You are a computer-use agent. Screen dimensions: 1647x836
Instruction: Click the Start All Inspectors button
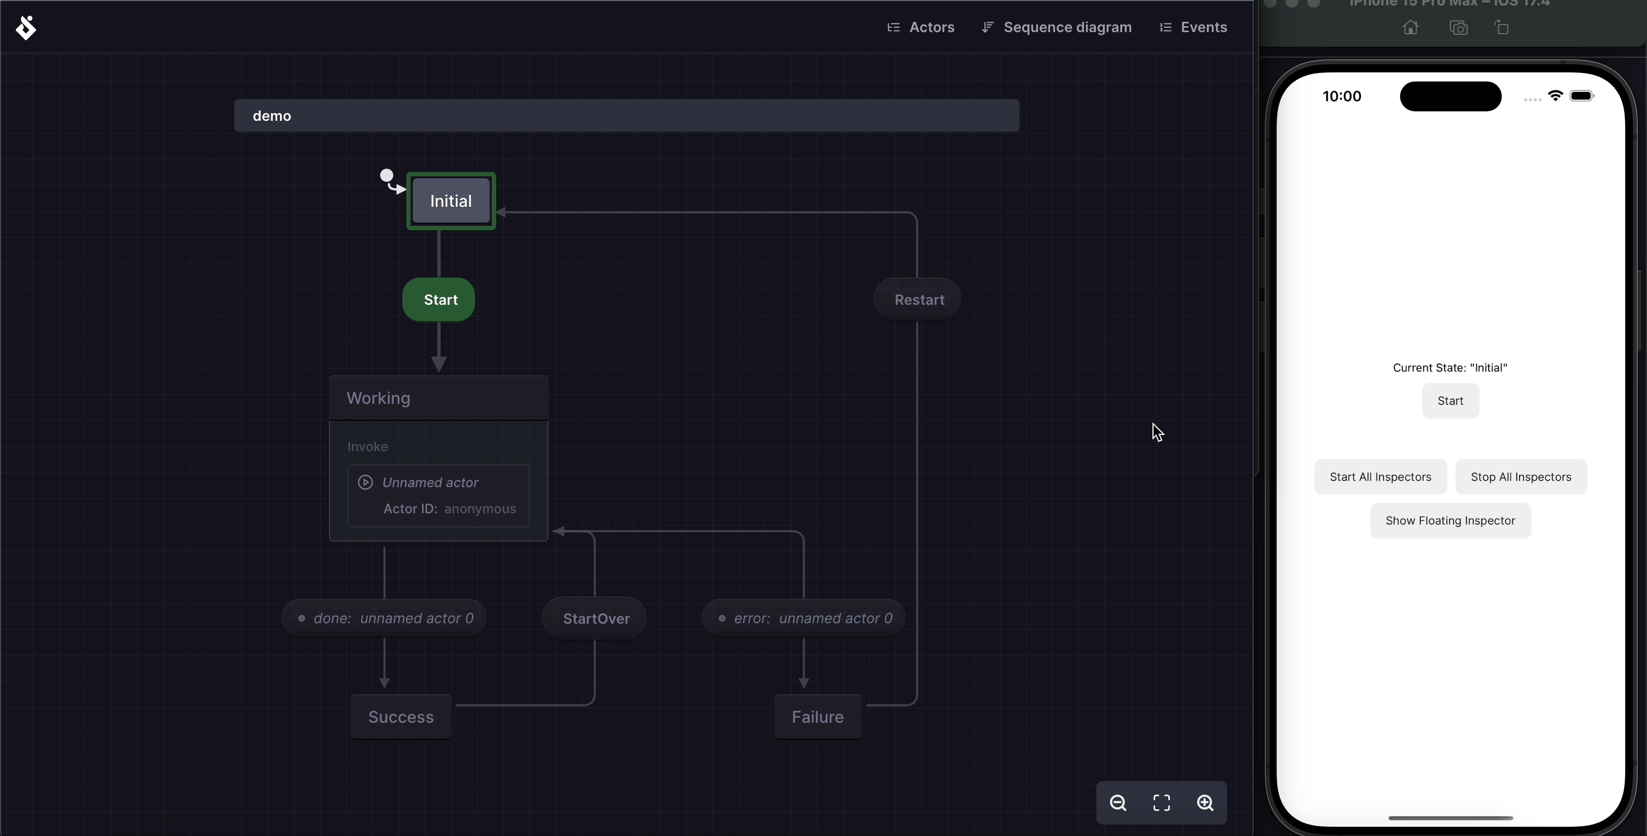1380,477
